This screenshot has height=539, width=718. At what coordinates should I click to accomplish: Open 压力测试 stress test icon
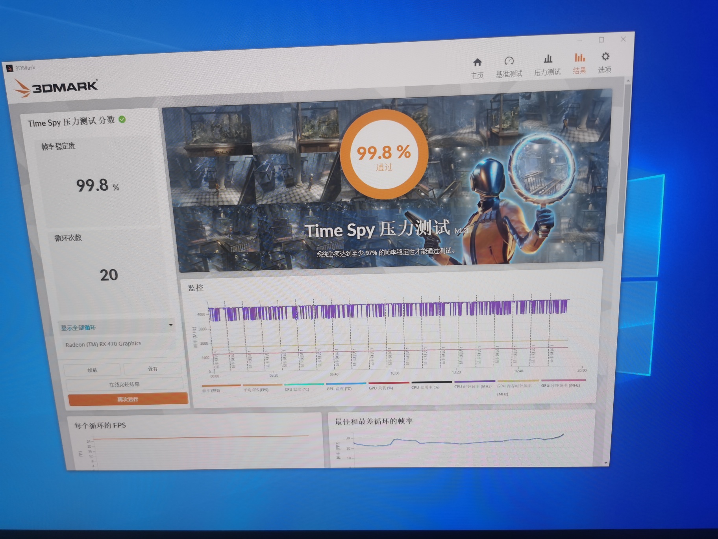click(x=548, y=59)
